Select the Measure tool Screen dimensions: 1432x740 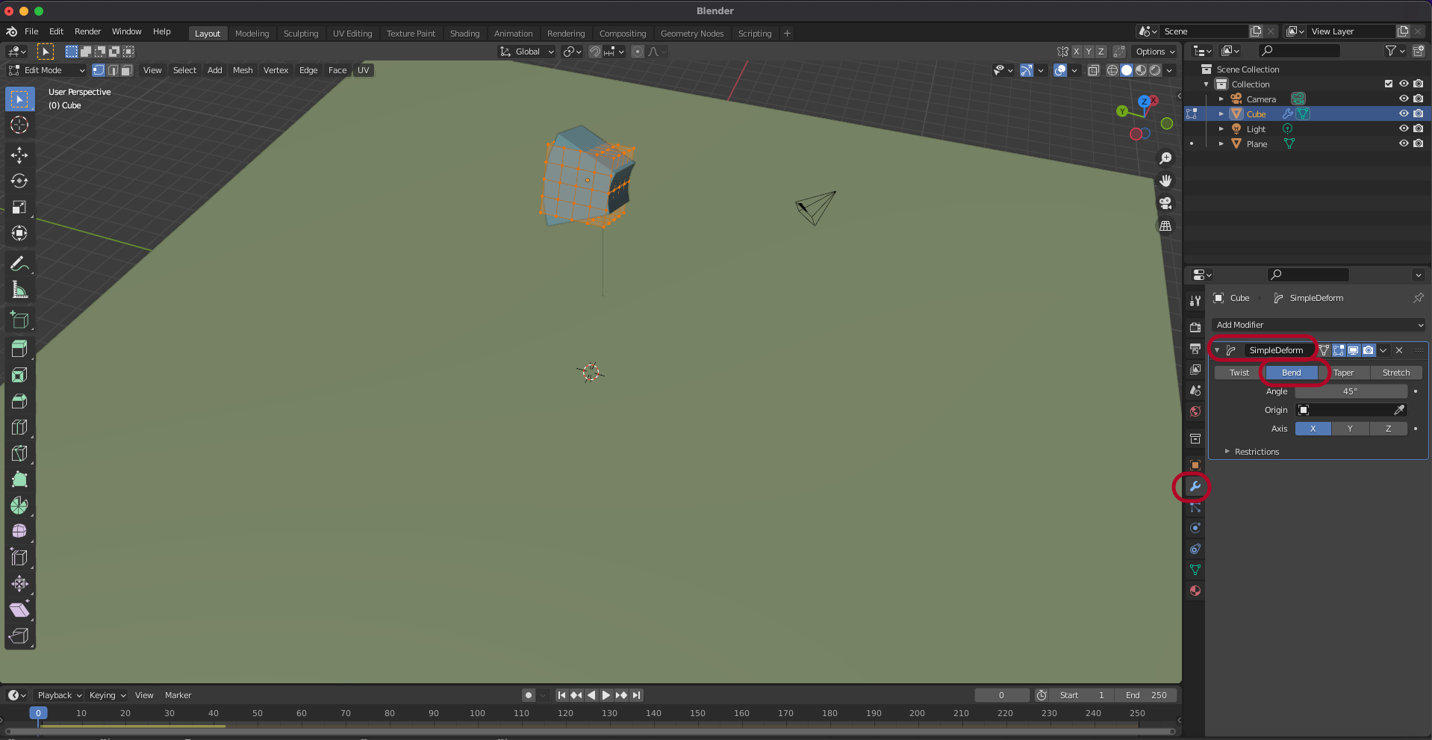point(19,290)
